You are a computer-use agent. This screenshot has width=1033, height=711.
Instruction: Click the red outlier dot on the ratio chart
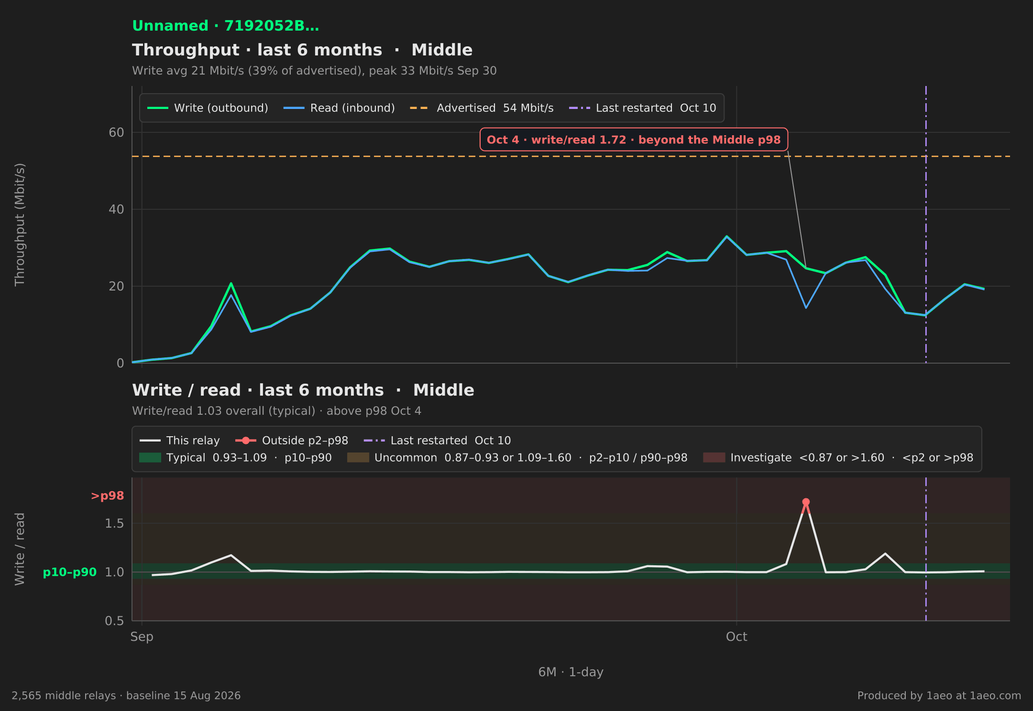tap(806, 502)
